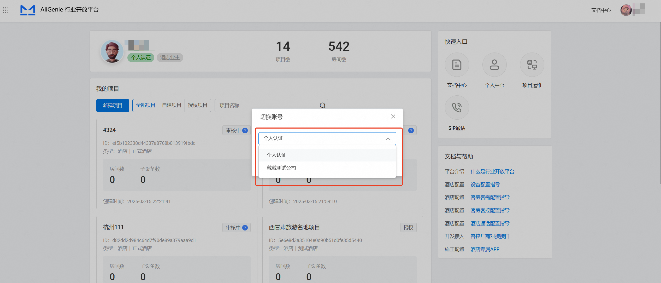Click help icon beside 4324 审核中
Image resolution: width=661 pixels, height=283 pixels.
(x=245, y=130)
